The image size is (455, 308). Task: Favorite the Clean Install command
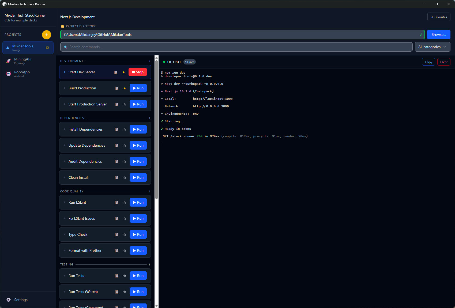pyautogui.click(x=125, y=178)
